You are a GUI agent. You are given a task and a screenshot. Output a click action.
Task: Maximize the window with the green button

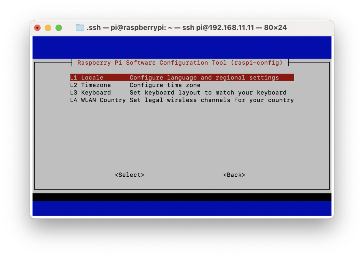click(59, 28)
